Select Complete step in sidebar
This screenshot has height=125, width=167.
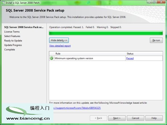pyautogui.click(x=9, y=50)
